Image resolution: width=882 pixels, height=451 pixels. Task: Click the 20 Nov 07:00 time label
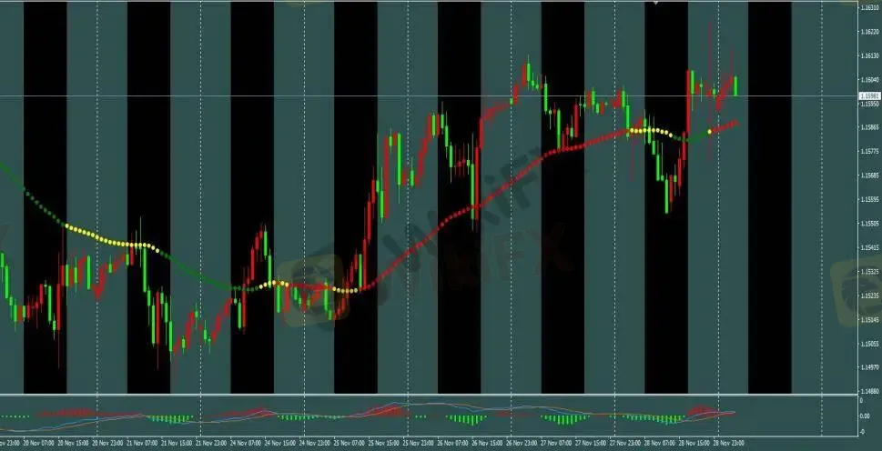click(39, 443)
